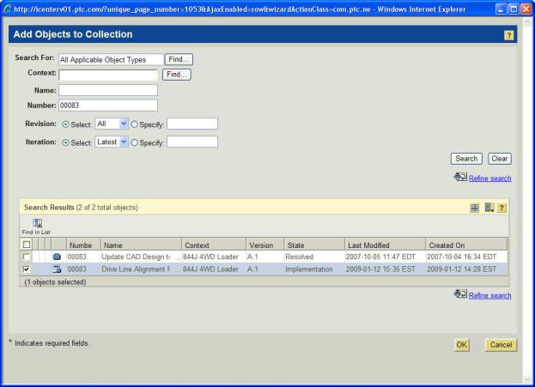535x387 pixels.
Task: Choose the Revision Specify radio button
Action: coord(135,124)
